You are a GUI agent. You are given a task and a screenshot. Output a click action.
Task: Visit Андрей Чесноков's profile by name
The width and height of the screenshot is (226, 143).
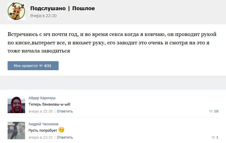(x=43, y=124)
